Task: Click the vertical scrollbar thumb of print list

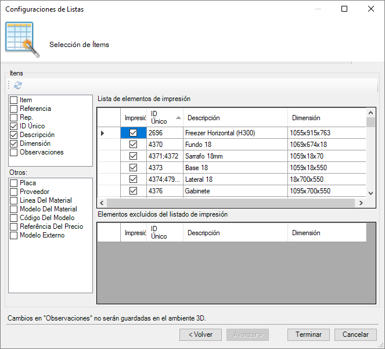Action: pos(370,122)
